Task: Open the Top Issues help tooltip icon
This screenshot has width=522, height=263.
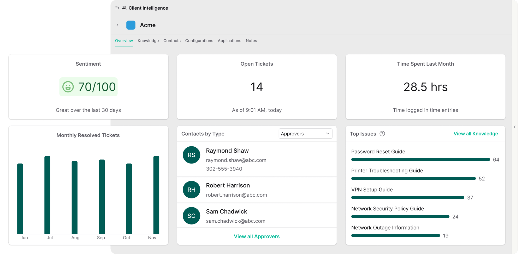Action: click(382, 134)
